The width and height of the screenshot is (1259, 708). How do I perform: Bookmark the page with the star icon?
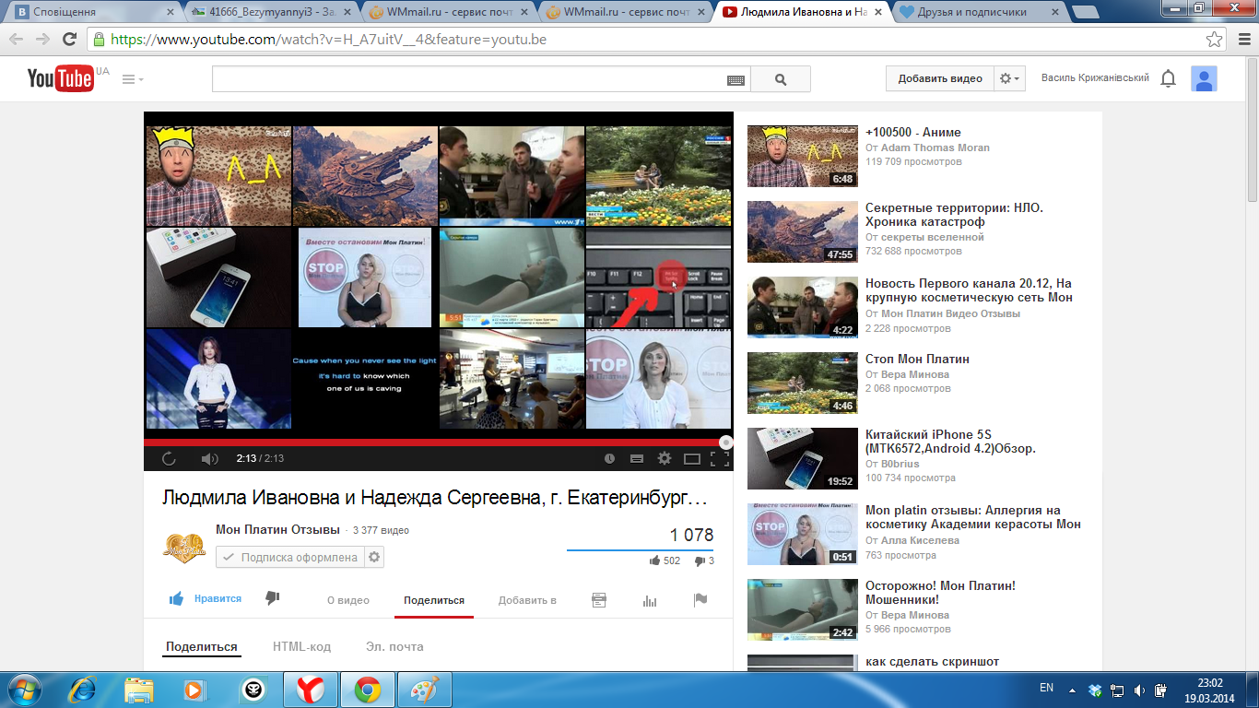(x=1215, y=40)
